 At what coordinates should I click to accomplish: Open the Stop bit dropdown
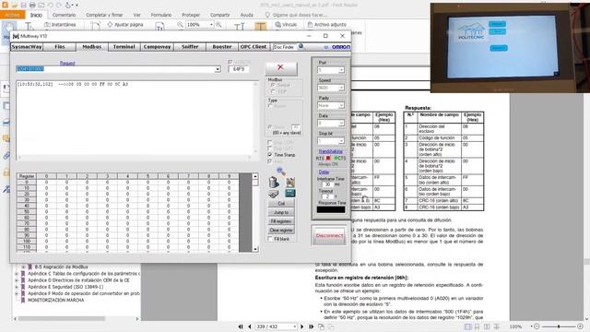coord(341,141)
